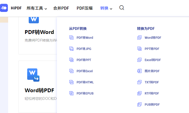This screenshot has width=189, height=113.
Task: Open the HiPDF home link
Action: click(16, 8)
